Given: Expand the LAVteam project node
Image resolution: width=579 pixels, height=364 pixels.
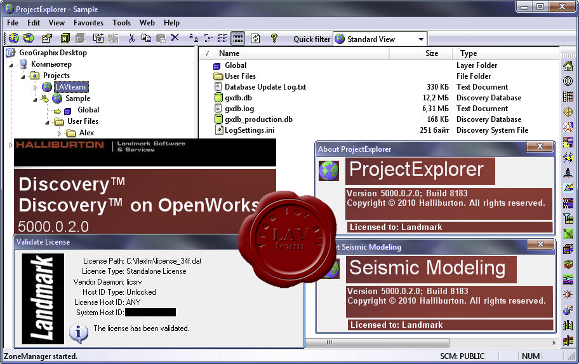Looking at the screenshot, I should pos(36,88).
